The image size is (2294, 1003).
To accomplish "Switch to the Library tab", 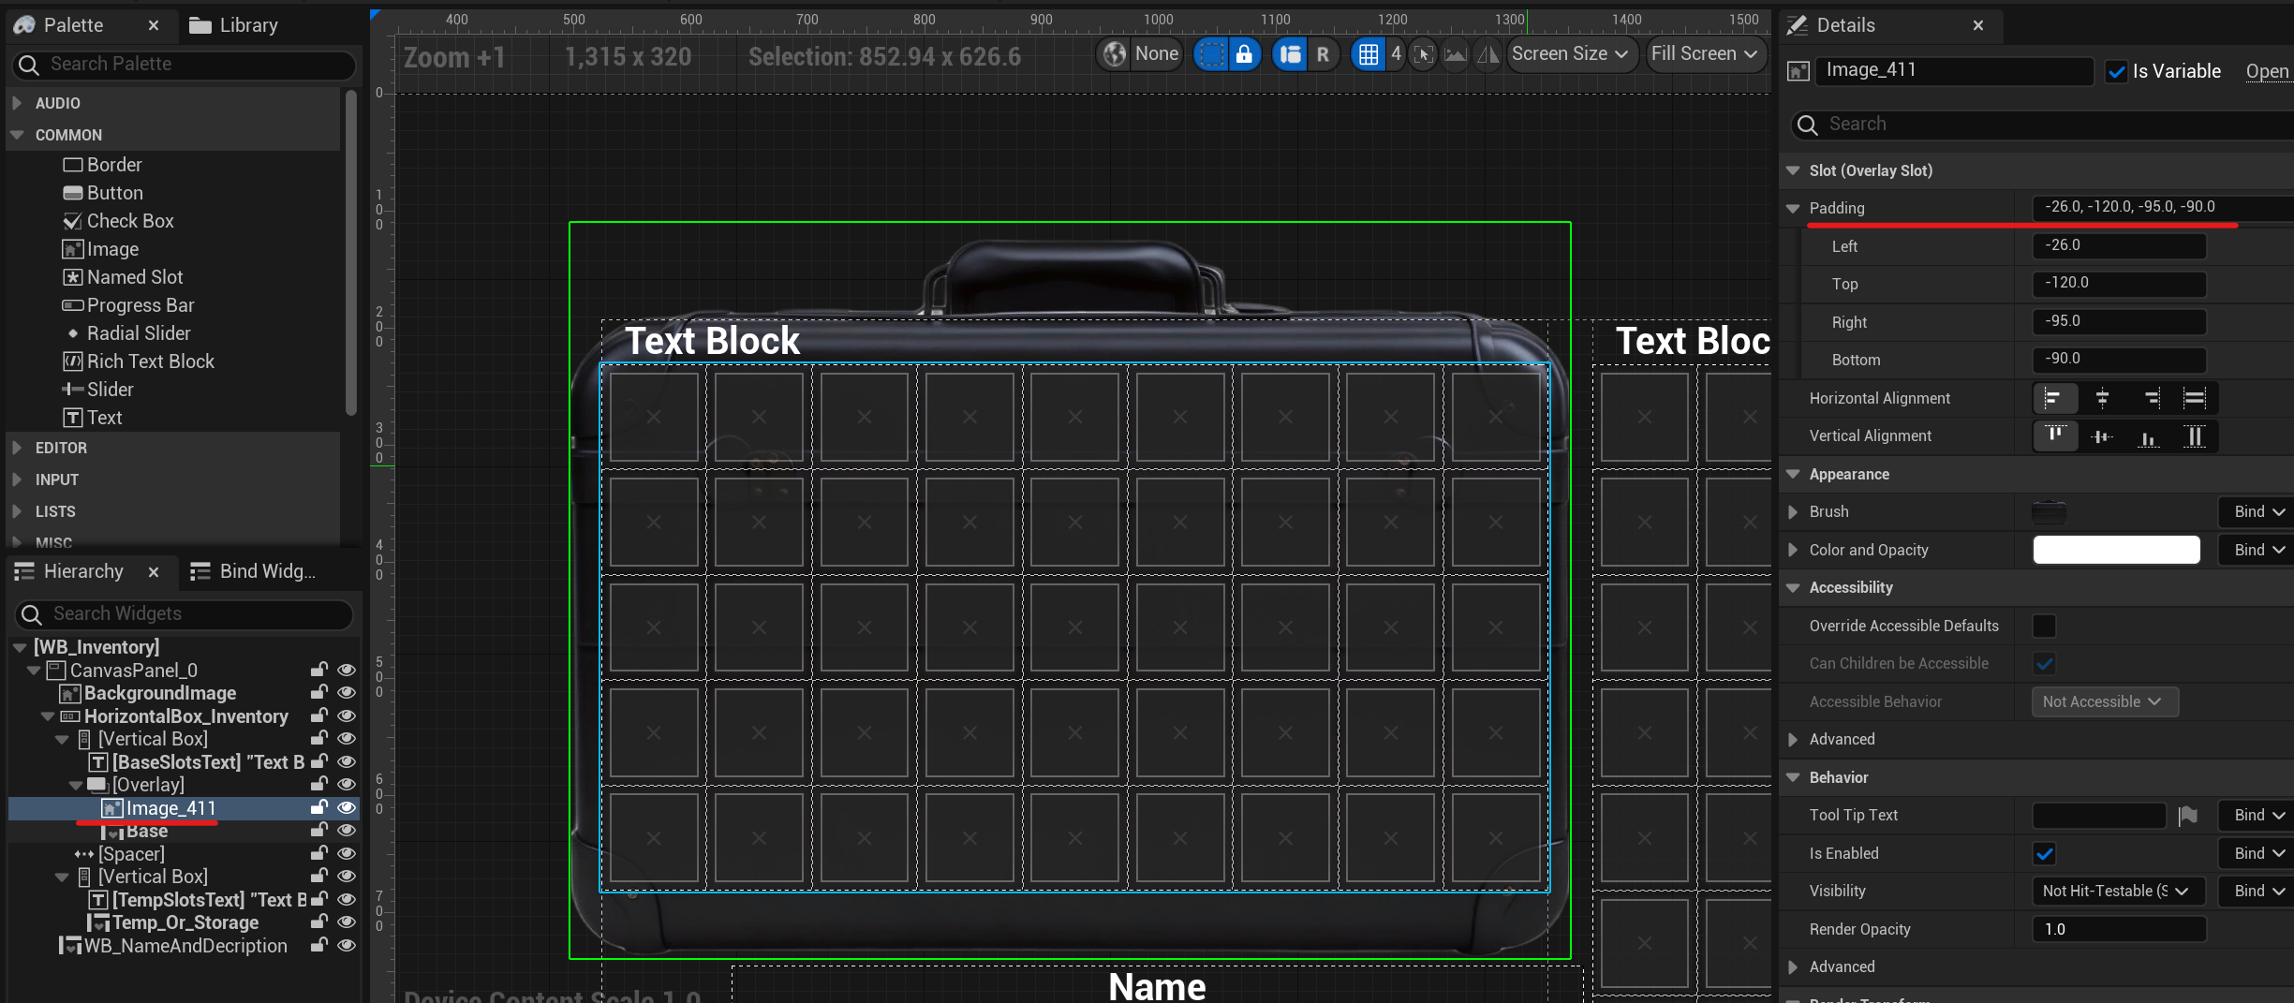I will (x=234, y=25).
